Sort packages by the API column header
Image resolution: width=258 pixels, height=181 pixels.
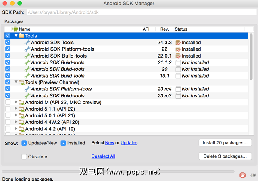point(146,29)
